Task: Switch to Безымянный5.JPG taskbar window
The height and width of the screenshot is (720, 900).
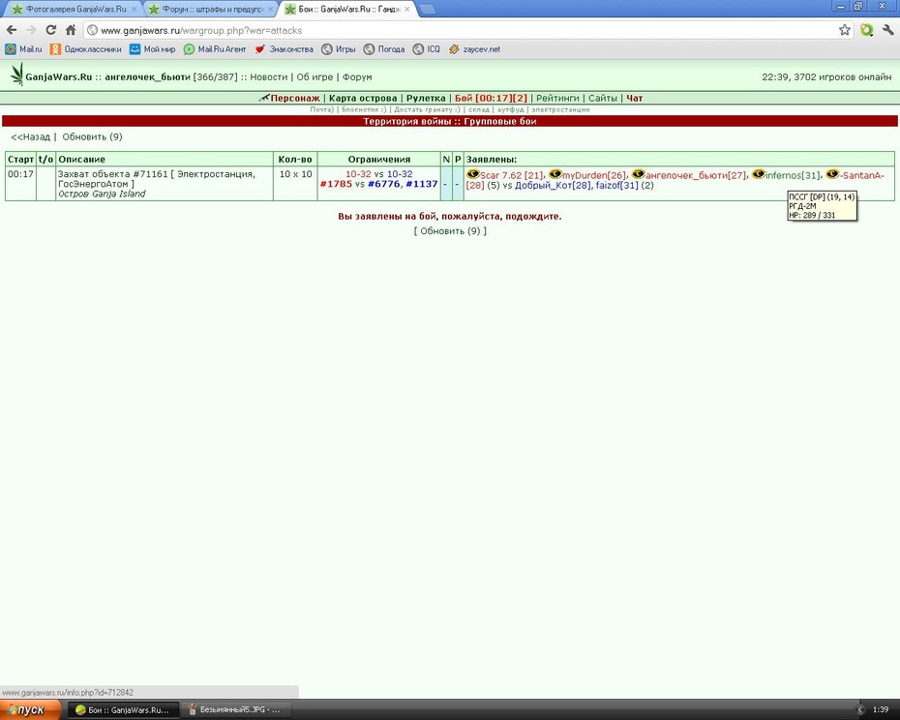Action: [235, 710]
